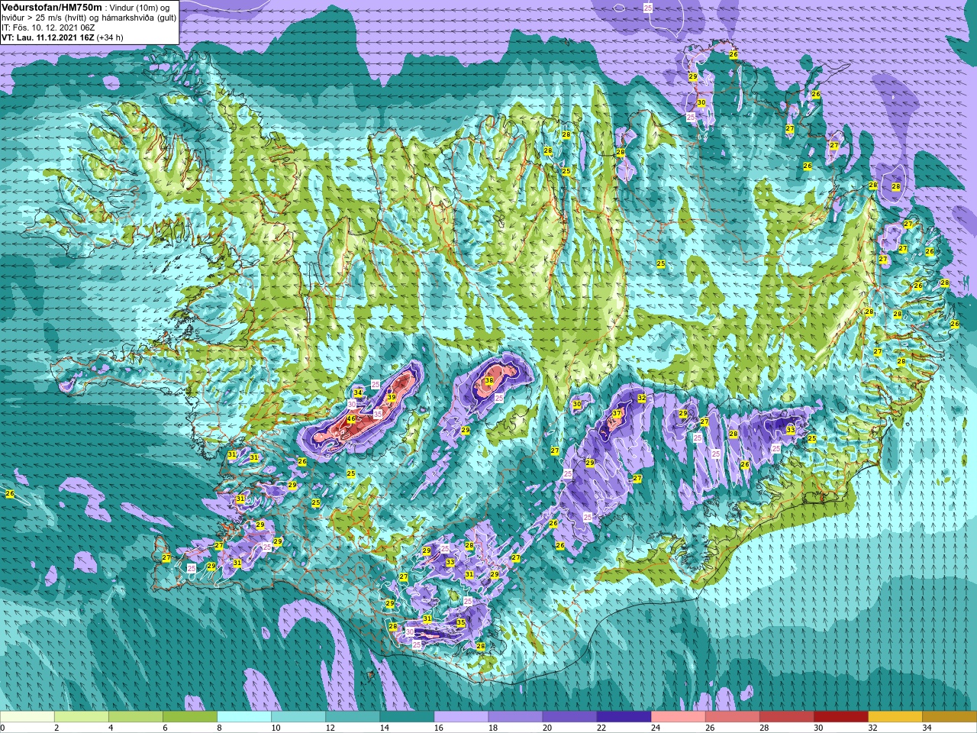Screen dimensions: 977x733
Task: Pick the 28–30 m/s red legend swatch
Action: coord(786,717)
